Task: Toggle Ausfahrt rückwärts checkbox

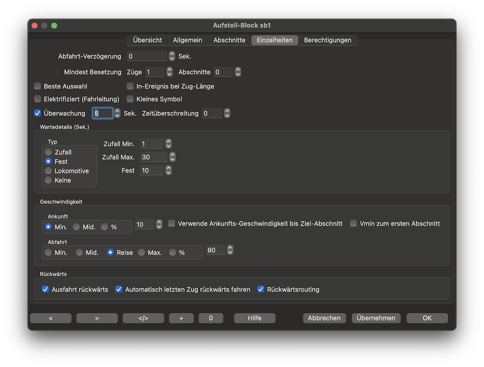Action: pos(45,290)
